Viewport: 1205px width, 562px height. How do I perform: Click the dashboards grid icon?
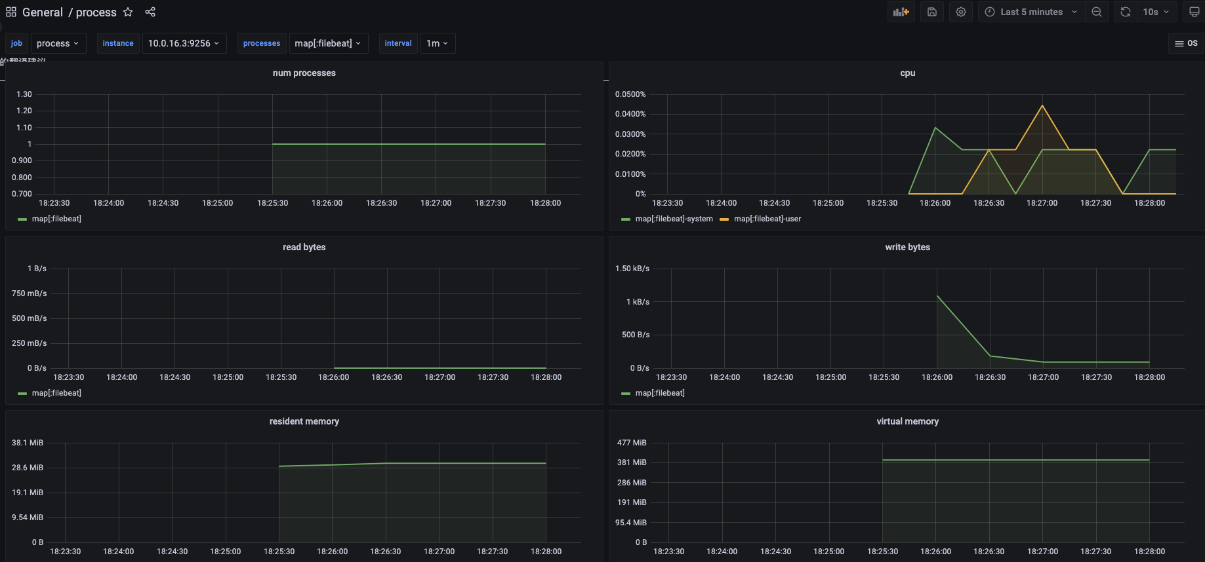[x=11, y=12]
